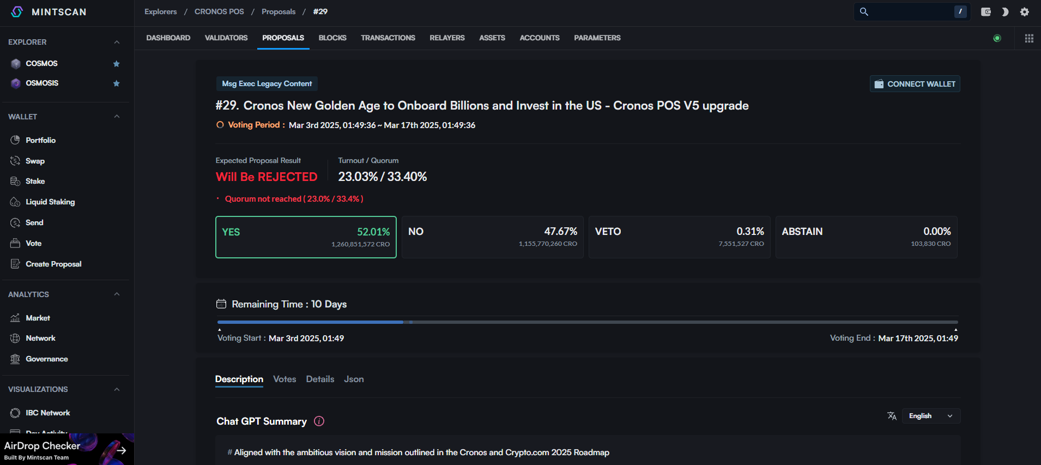Image resolution: width=1041 pixels, height=465 pixels.
Task: Click the Vote ballot box icon
Action: [15, 243]
